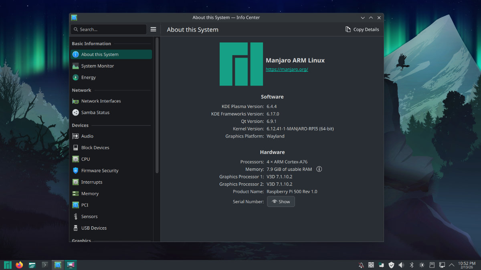Open the Info Center title bar app icon menu
This screenshot has height=270, width=481.
[x=74, y=18]
